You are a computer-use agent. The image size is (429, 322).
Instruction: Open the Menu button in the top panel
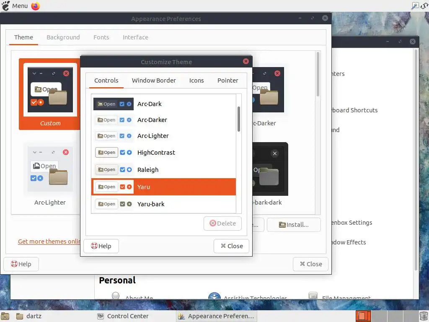pos(15,6)
